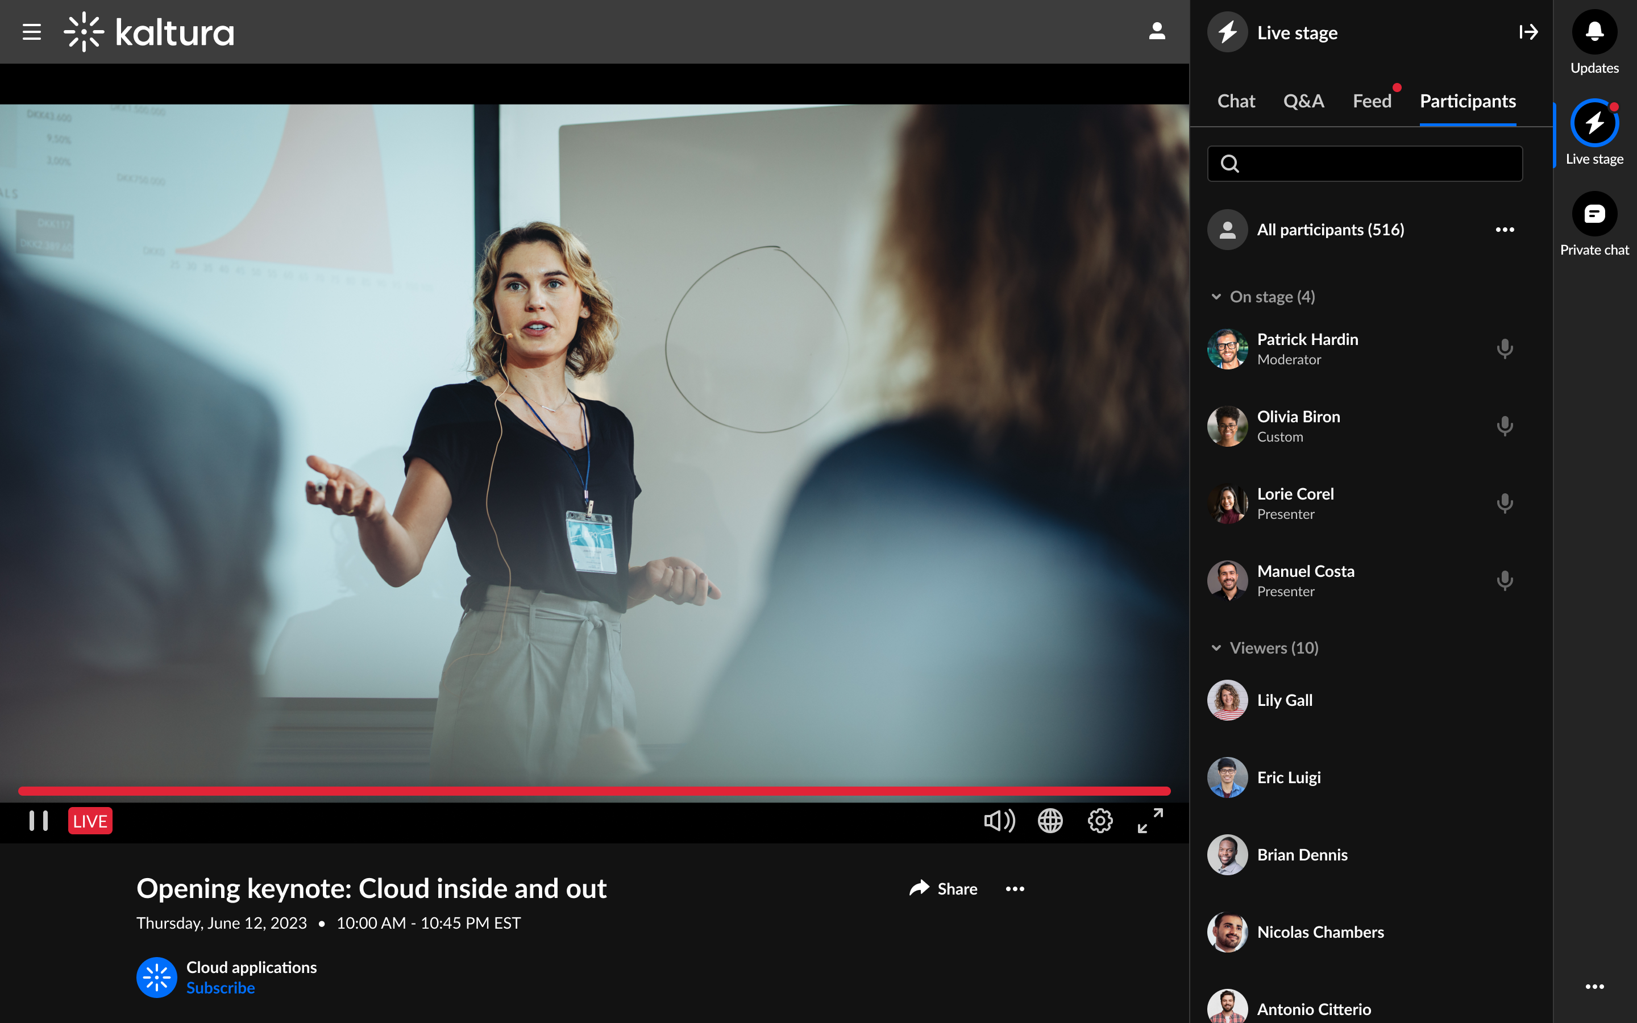Open player settings gear
This screenshot has width=1637, height=1023.
1100,821
